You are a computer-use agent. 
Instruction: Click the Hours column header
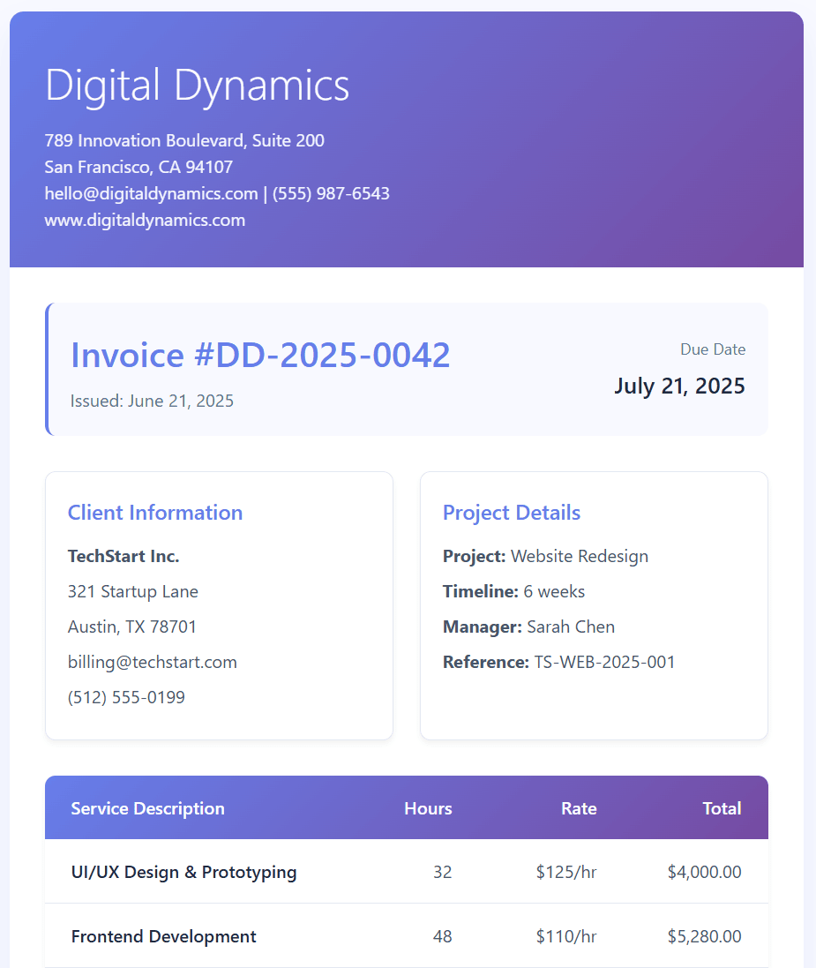coord(428,808)
